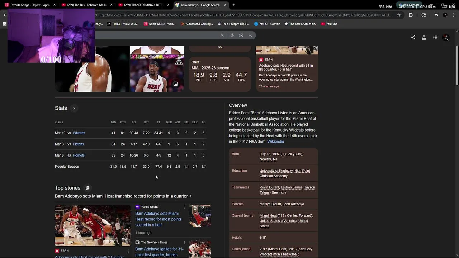Open the Heat jersey player photo
The image size is (459, 258).
tap(157, 75)
